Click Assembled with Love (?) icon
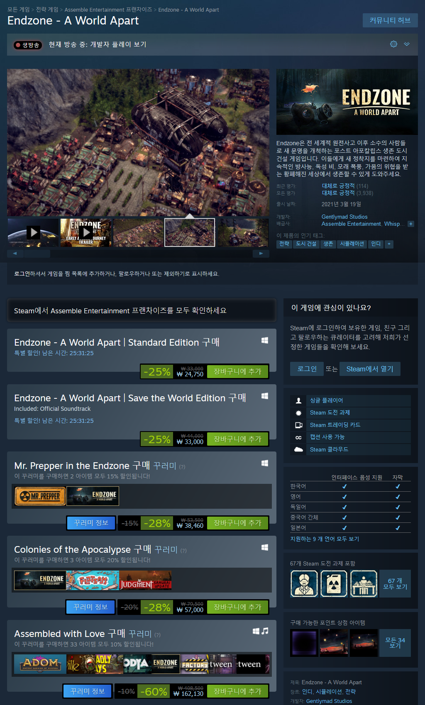 [157, 635]
